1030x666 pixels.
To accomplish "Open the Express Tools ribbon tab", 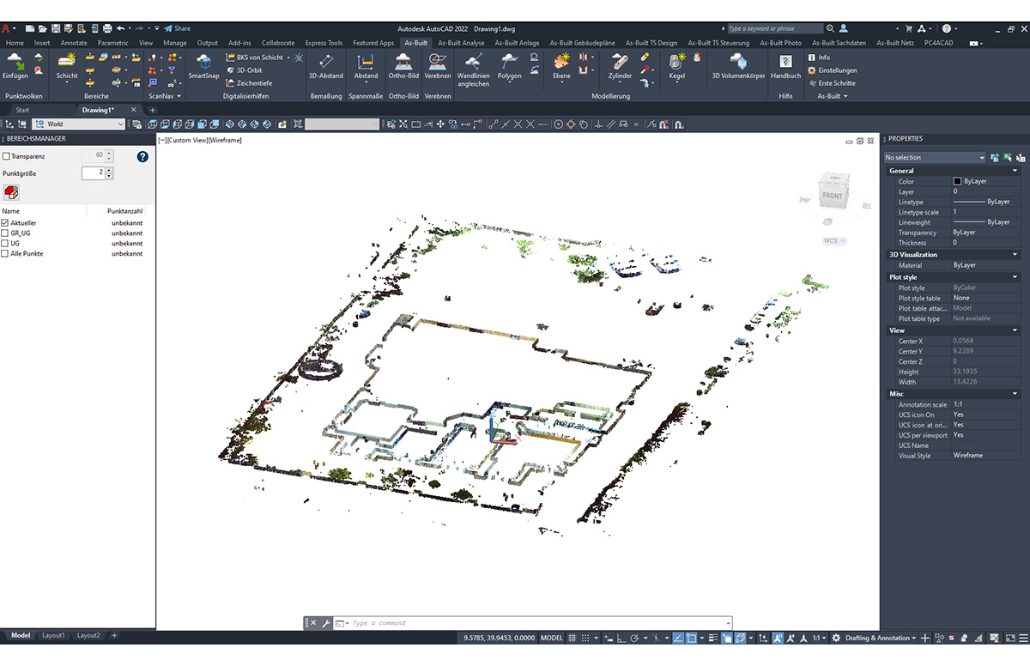I will (324, 41).
